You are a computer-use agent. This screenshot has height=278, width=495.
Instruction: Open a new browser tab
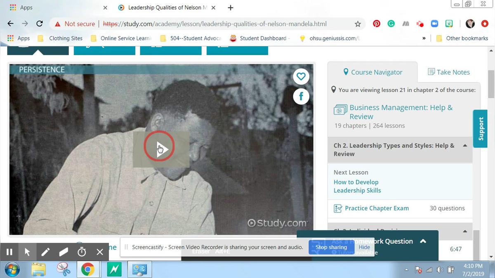tap(231, 8)
